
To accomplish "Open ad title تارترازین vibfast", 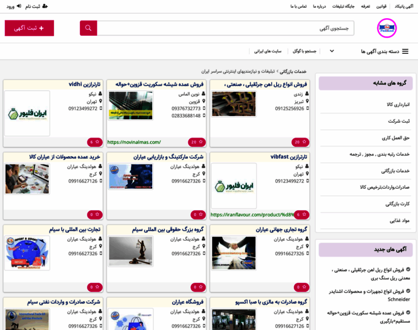I will [289, 157].
